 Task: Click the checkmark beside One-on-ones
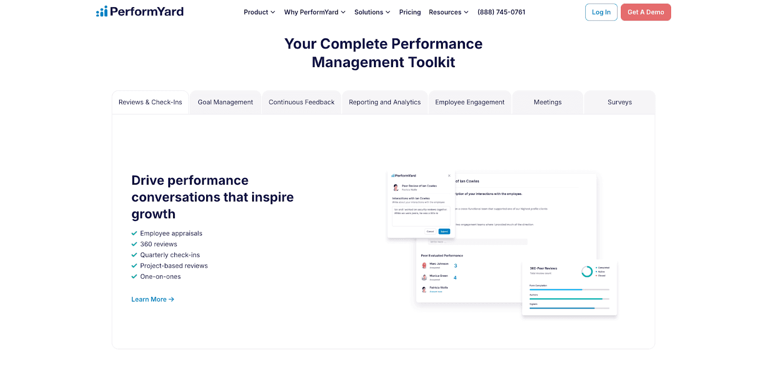[134, 277]
